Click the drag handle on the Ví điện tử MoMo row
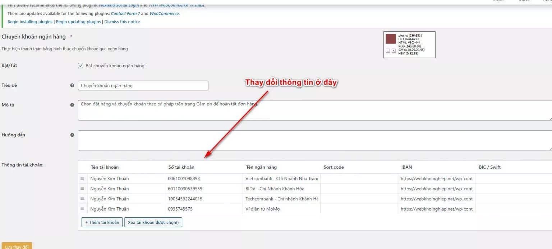 tap(83, 209)
